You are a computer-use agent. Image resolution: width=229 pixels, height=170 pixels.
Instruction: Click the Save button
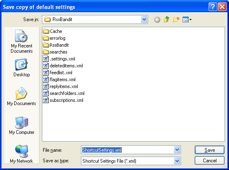209,150
